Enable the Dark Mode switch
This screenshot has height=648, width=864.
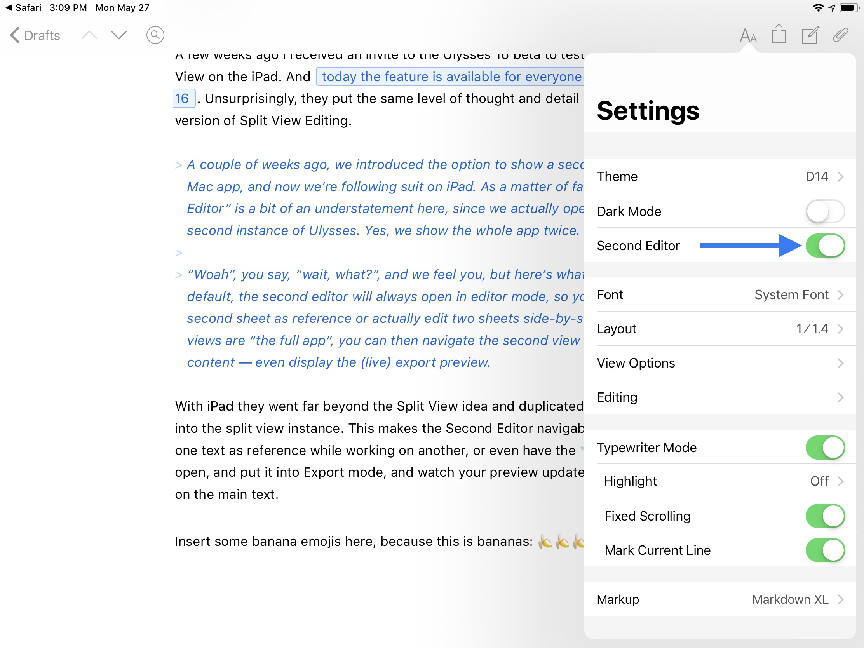pos(825,211)
